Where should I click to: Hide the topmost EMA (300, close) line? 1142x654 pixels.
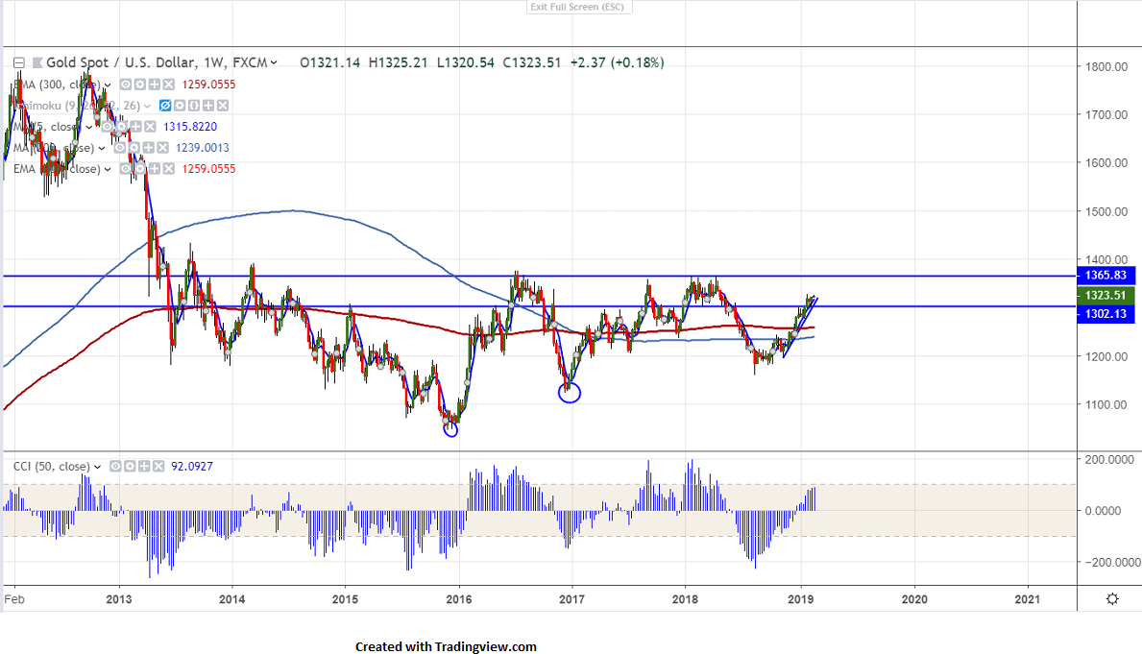[125, 85]
